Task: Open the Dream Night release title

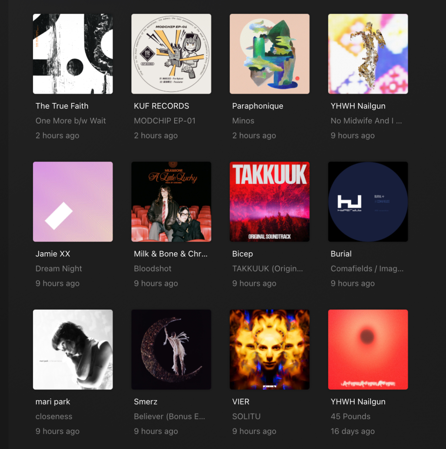Action: click(x=59, y=269)
